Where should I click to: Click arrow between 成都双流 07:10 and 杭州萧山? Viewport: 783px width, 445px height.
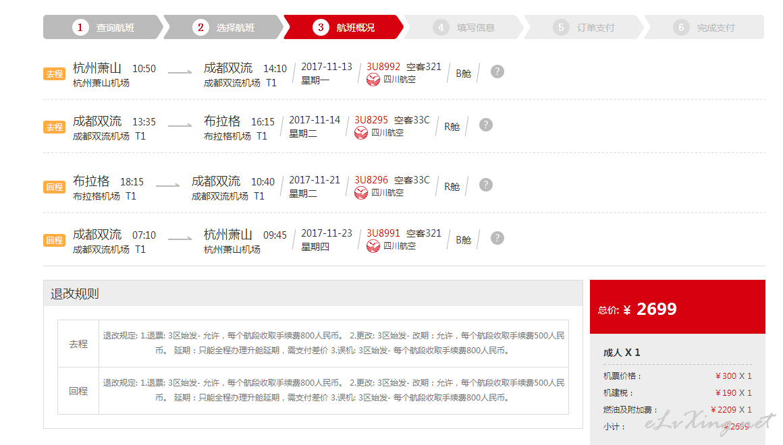coord(180,239)
